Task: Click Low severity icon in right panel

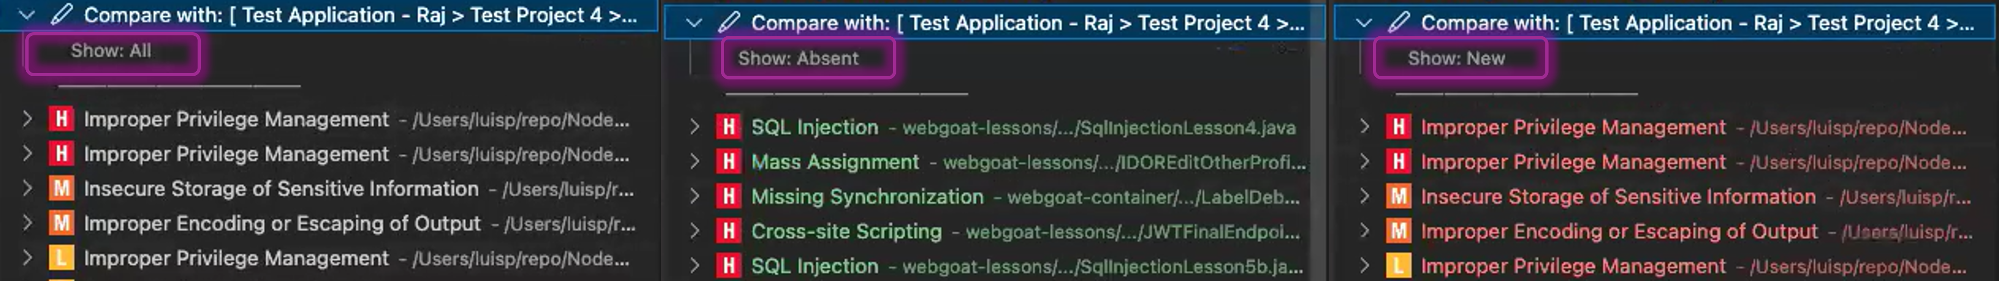Action: tap(1398, 265)
